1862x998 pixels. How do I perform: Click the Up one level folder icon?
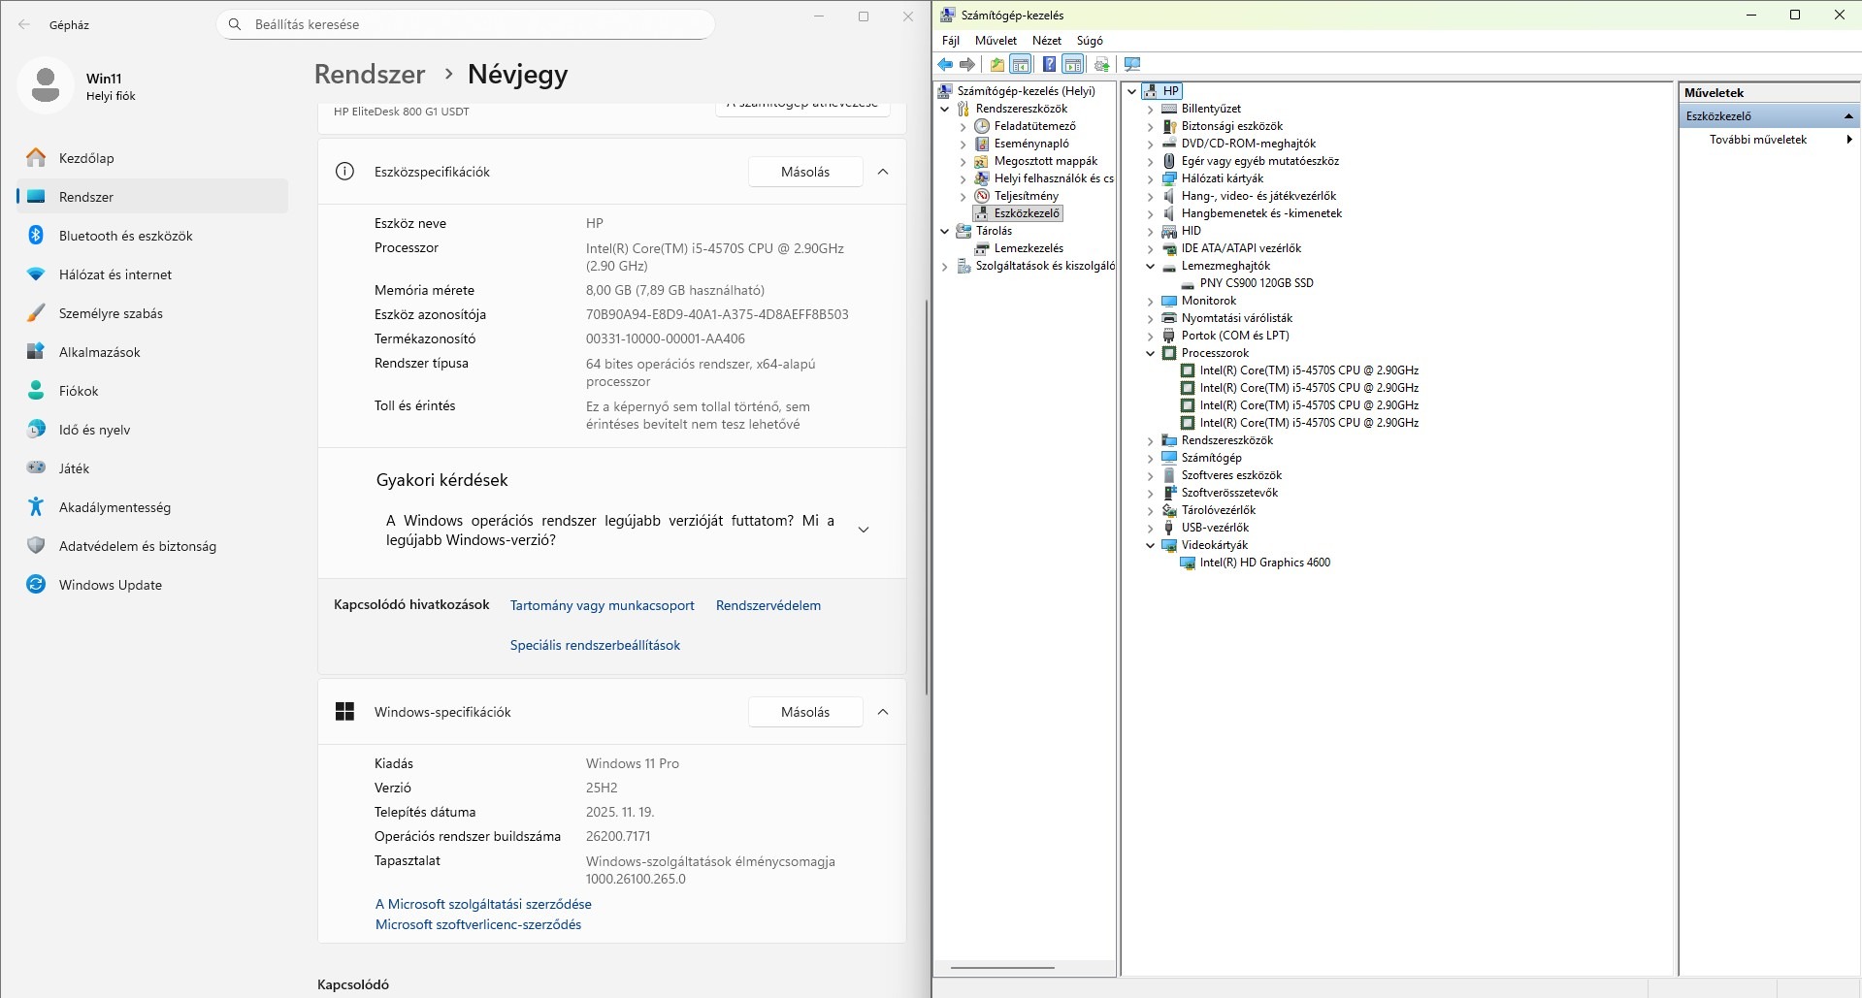pos(996,65)
